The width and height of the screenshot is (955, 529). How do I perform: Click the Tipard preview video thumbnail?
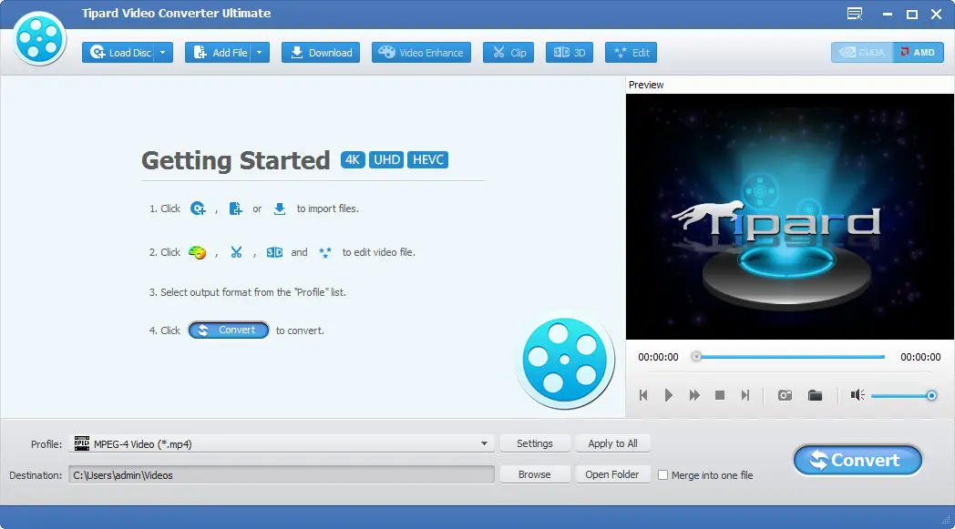[790, 217]
